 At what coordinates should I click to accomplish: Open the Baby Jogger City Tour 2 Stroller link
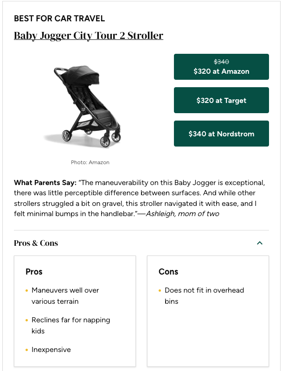tap(89, 36)
